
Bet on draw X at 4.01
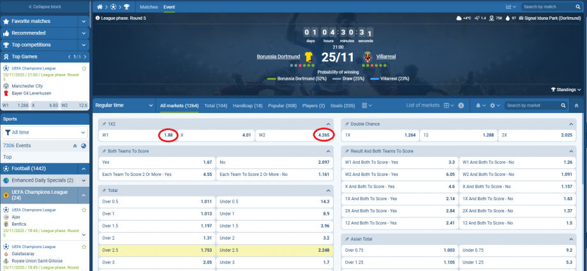point(216,135)
